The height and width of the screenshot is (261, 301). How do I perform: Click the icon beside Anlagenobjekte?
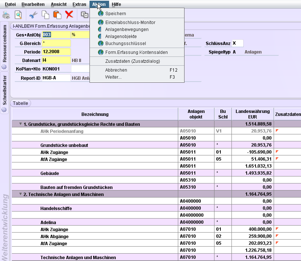coord(100,36)
